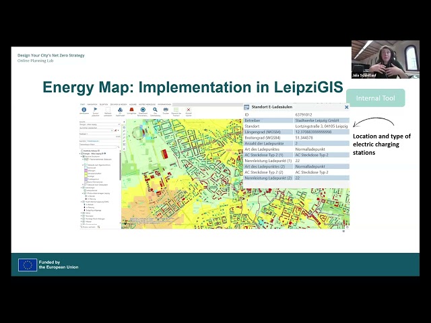Toggle the Biomasse layer checkbox
The width and height of the screenshot is (431, 323).
(84, 216)
